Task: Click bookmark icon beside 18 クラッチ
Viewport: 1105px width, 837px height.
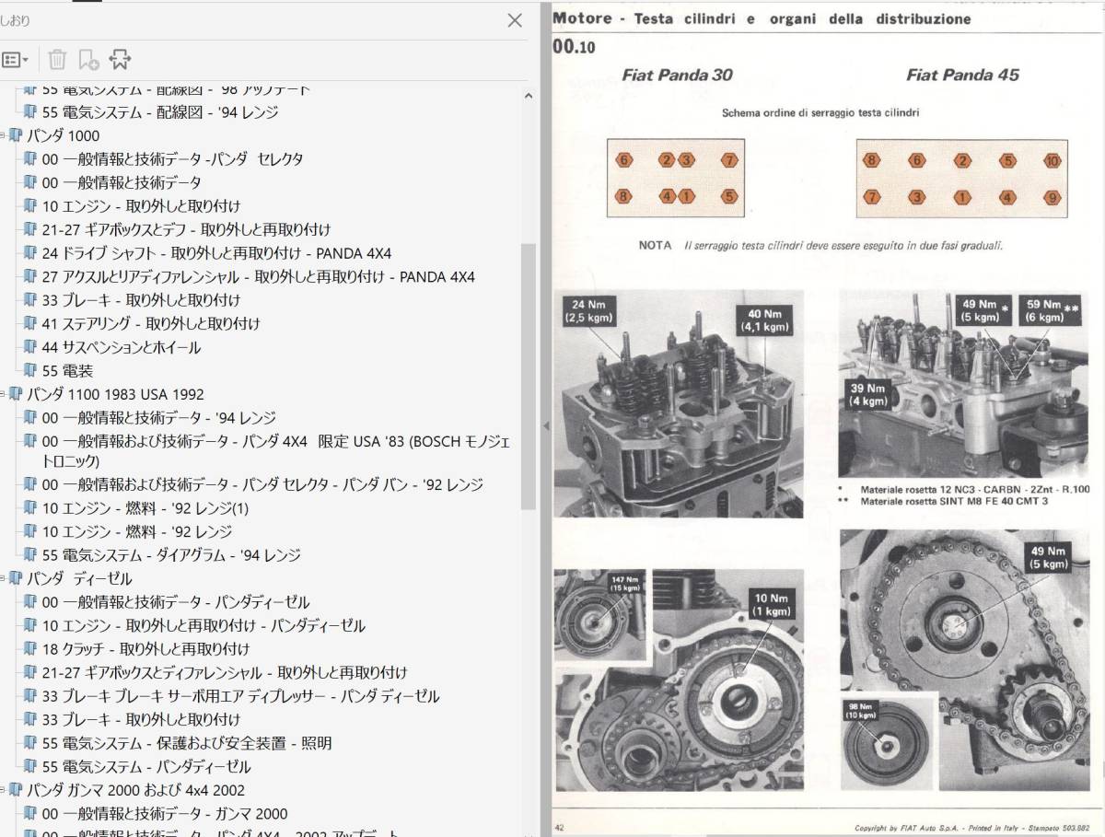Action: pos(30,649)
